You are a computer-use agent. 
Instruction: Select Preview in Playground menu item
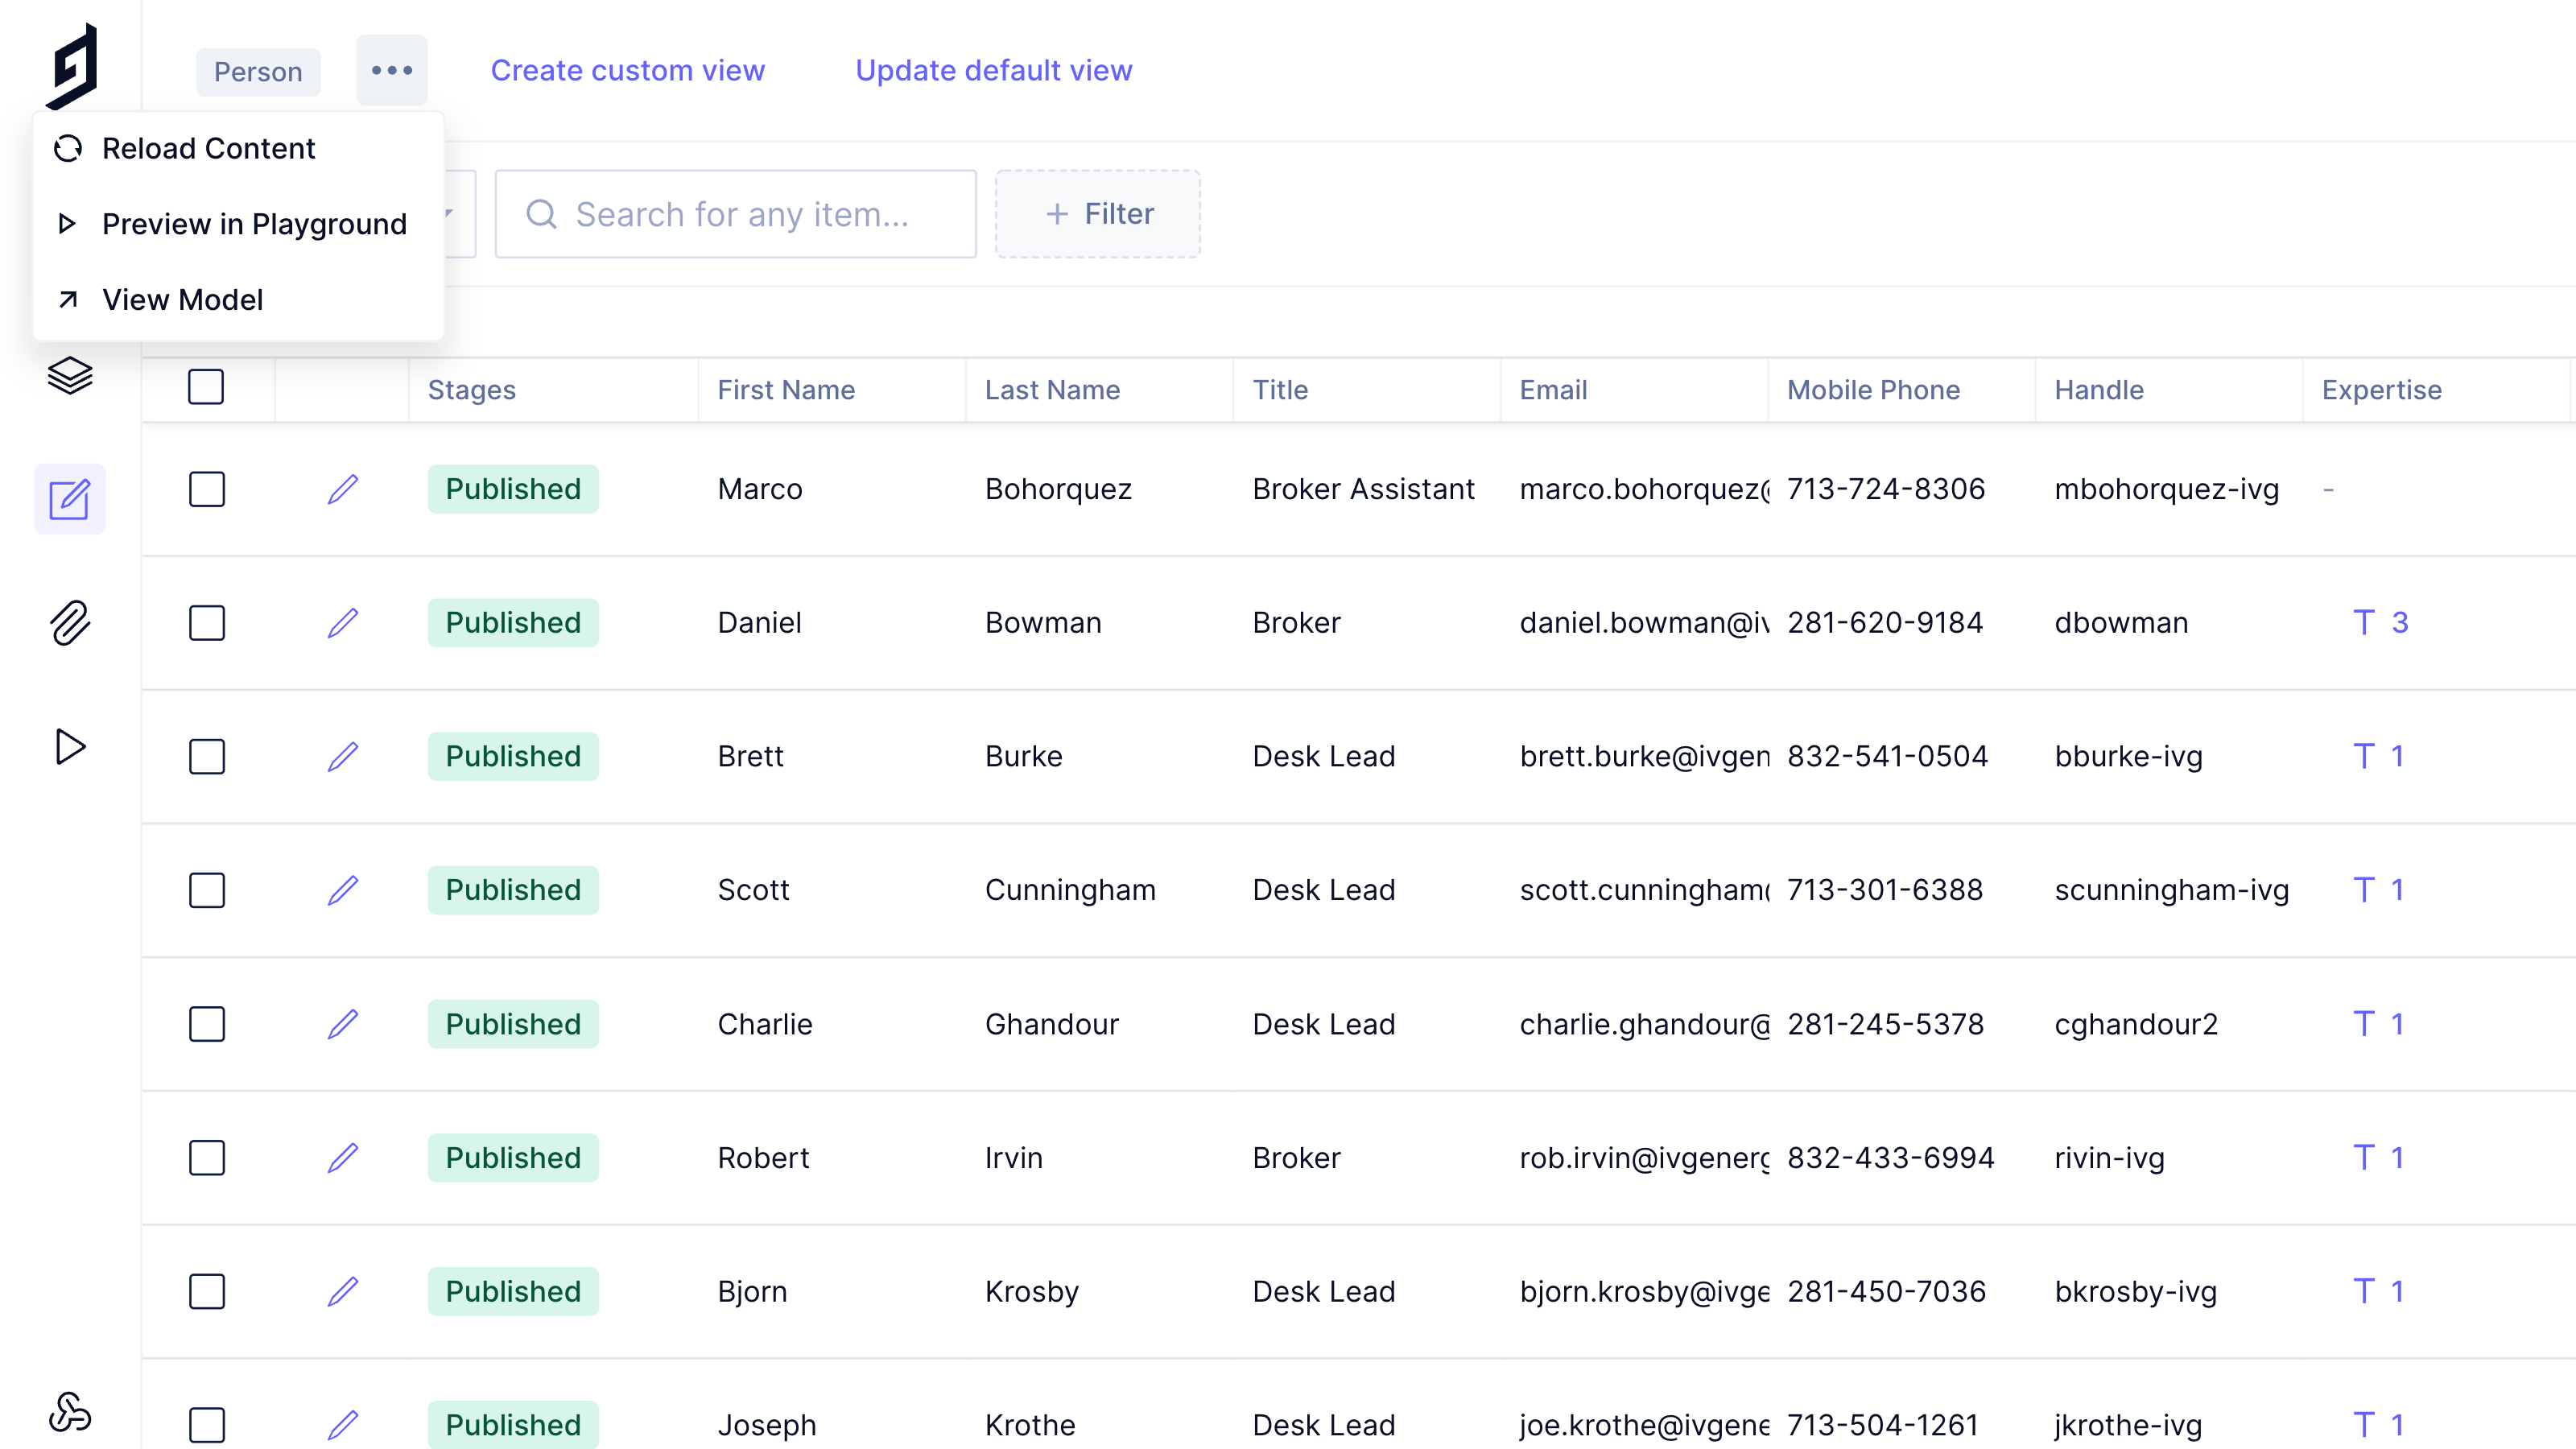tap(254, 224)
